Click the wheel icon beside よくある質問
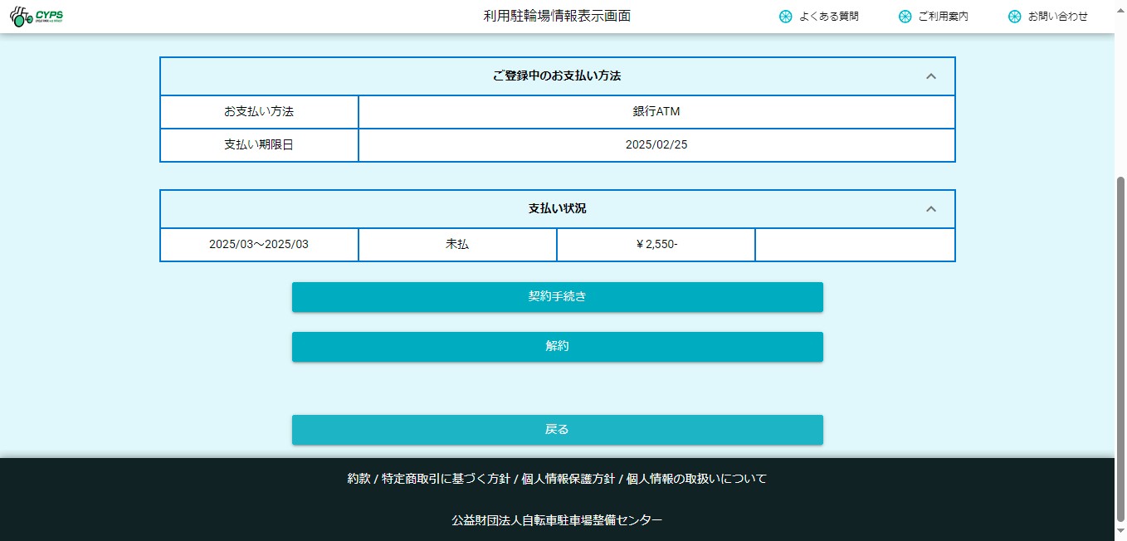Viewport: 1127px width, 541px height. point(785,17)
